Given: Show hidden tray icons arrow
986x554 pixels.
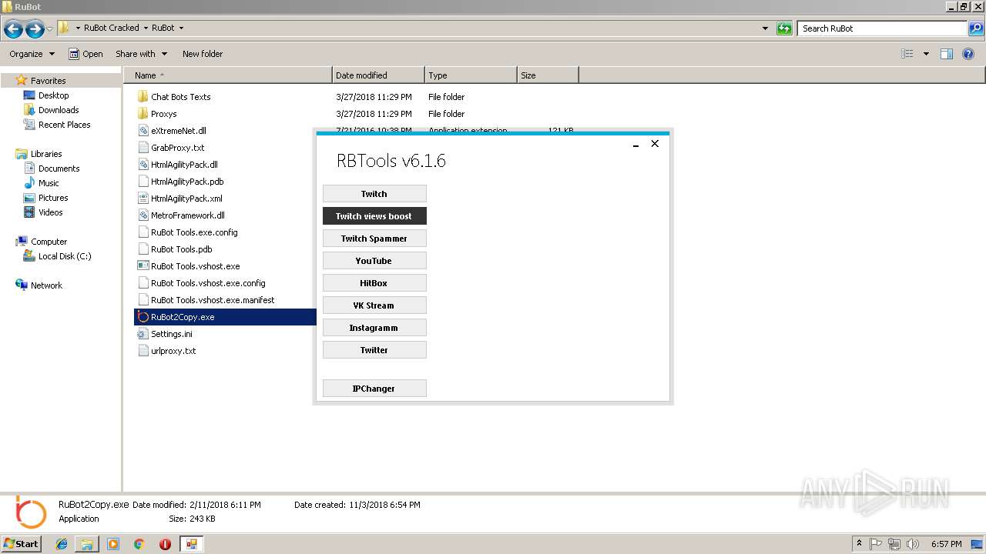Looking at the screenshot, I should [859, 544].
